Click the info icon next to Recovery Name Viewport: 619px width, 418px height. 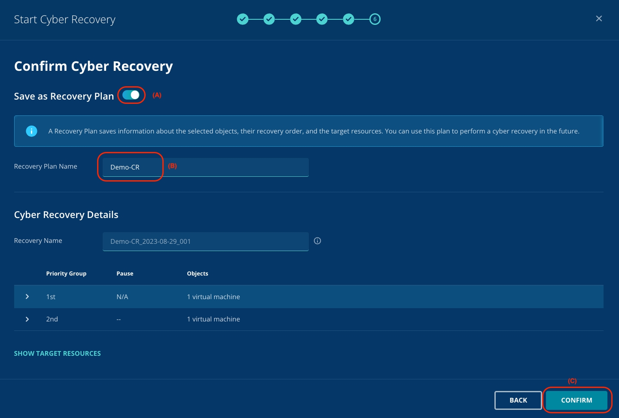[317, 241]
